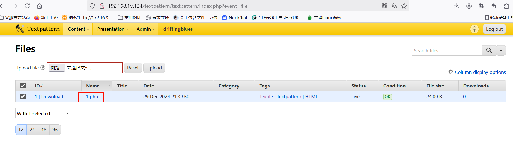Screen dimensions: 513x142
Task: Show 12 items per page
Action: pos(21,130)
